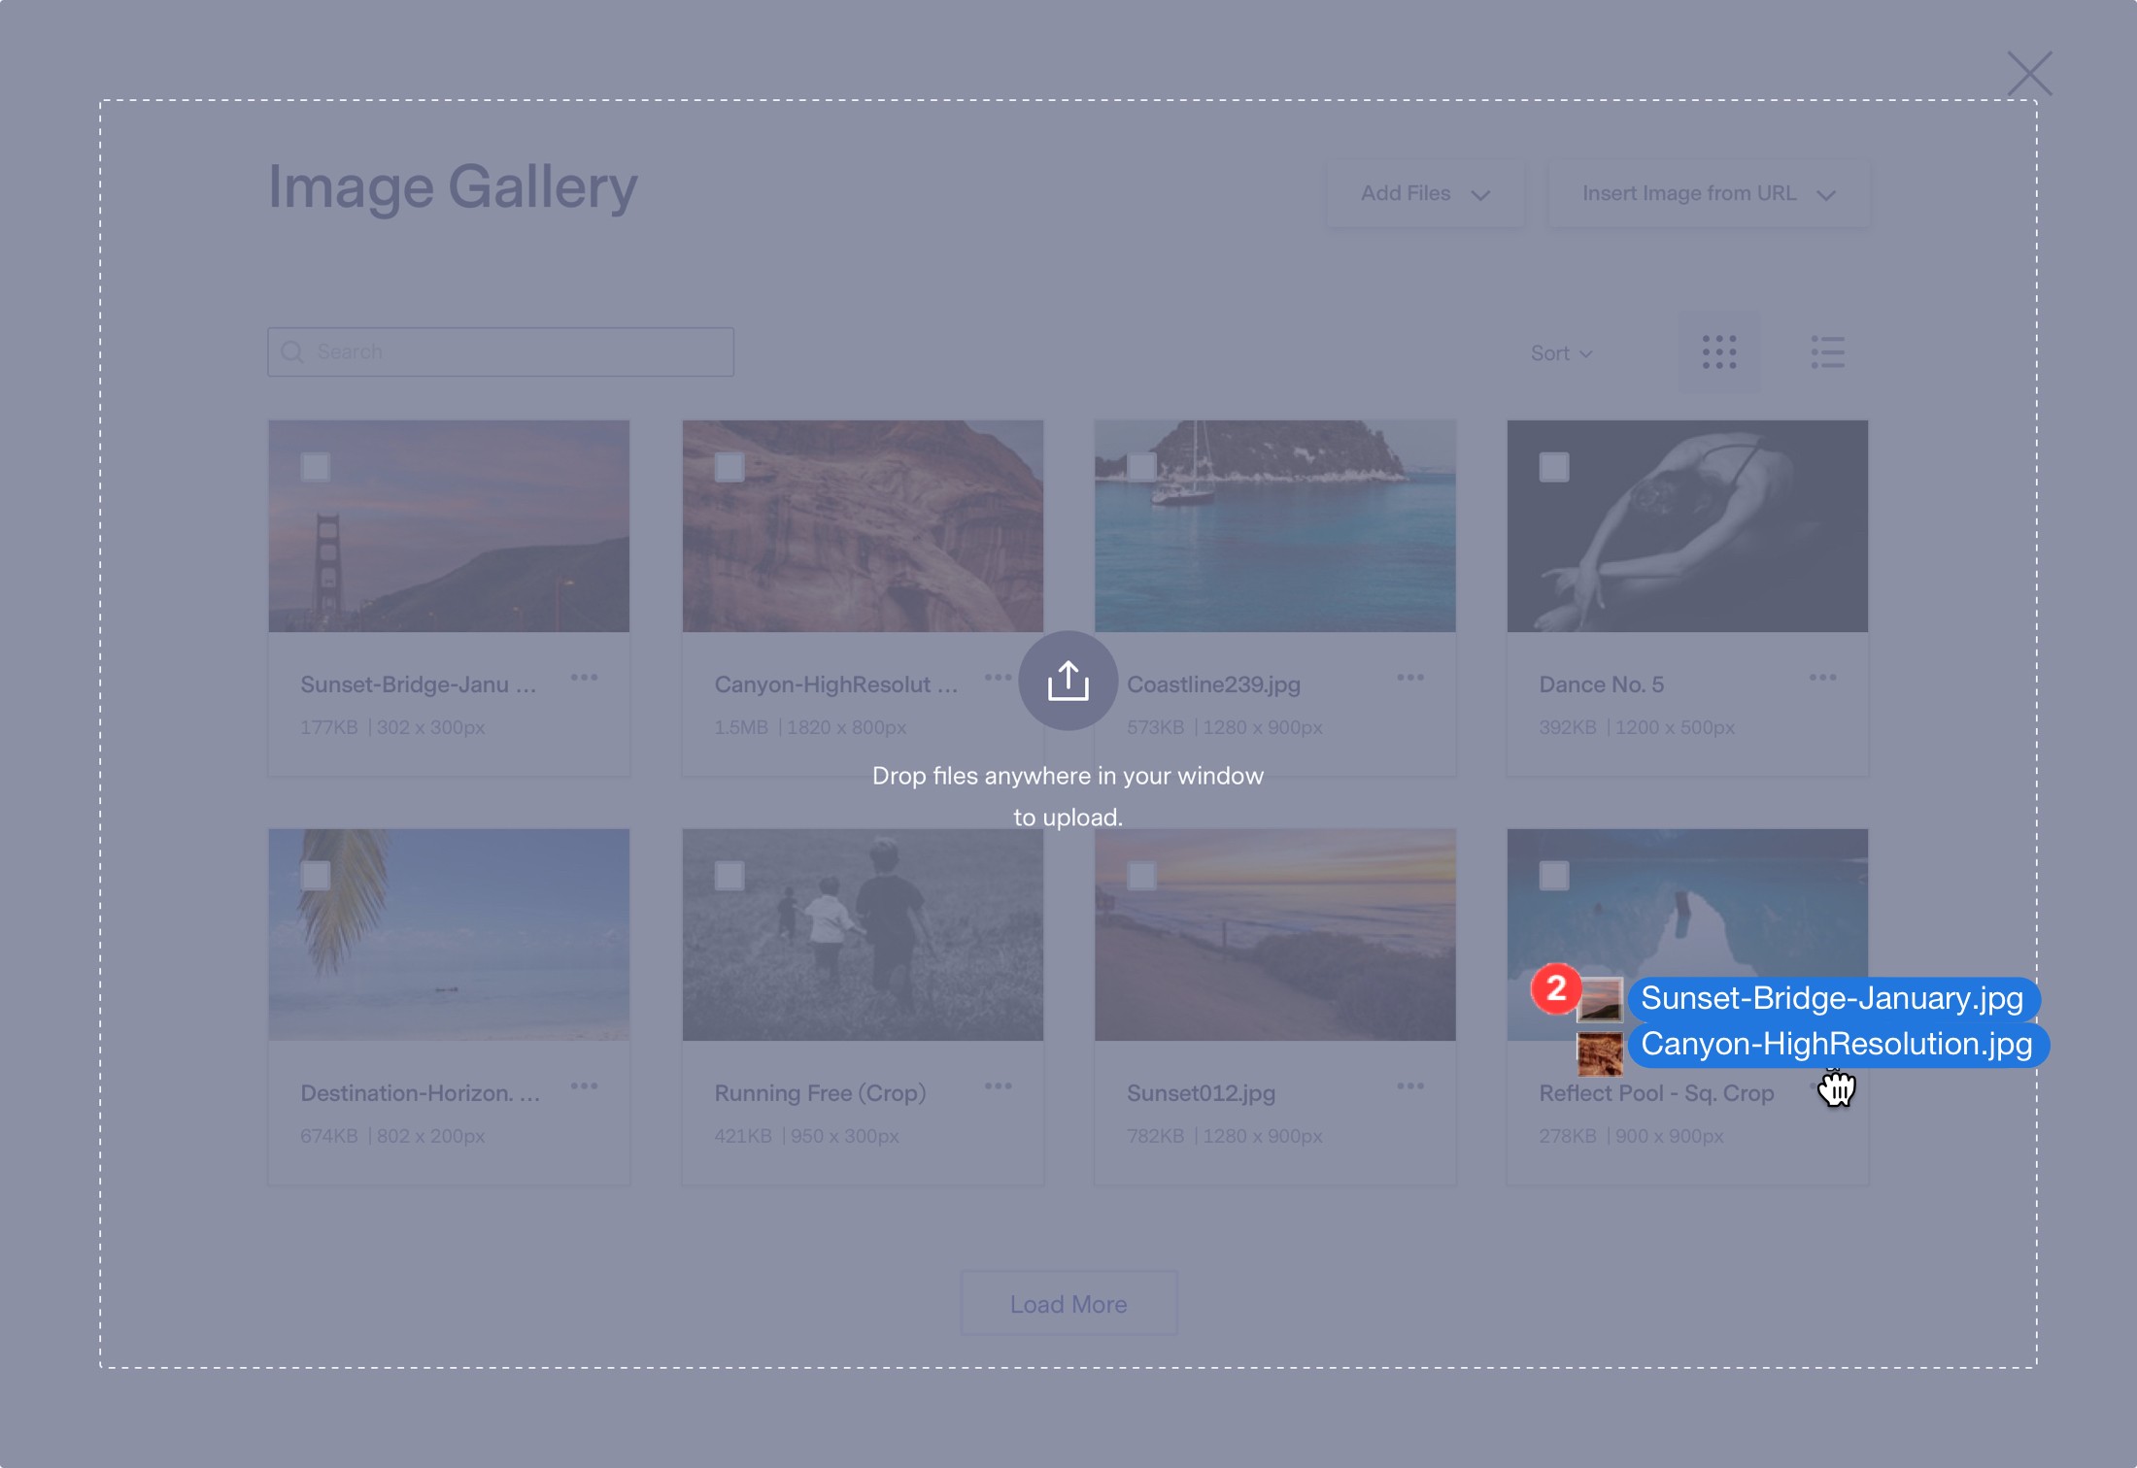Open more options for Coastline239.jpg
Screen dimensions: 2137x1468
(1410, 678)
